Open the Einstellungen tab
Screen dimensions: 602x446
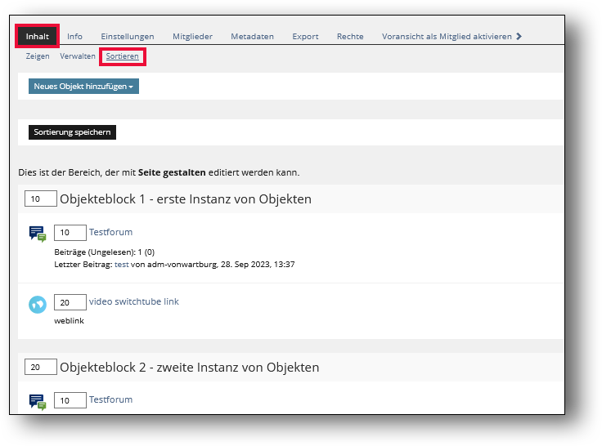pos(128,37)
